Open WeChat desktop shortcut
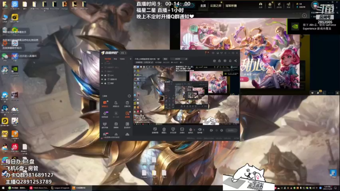The width and height of the screenshot is (340, 191). tap(4, 57)
